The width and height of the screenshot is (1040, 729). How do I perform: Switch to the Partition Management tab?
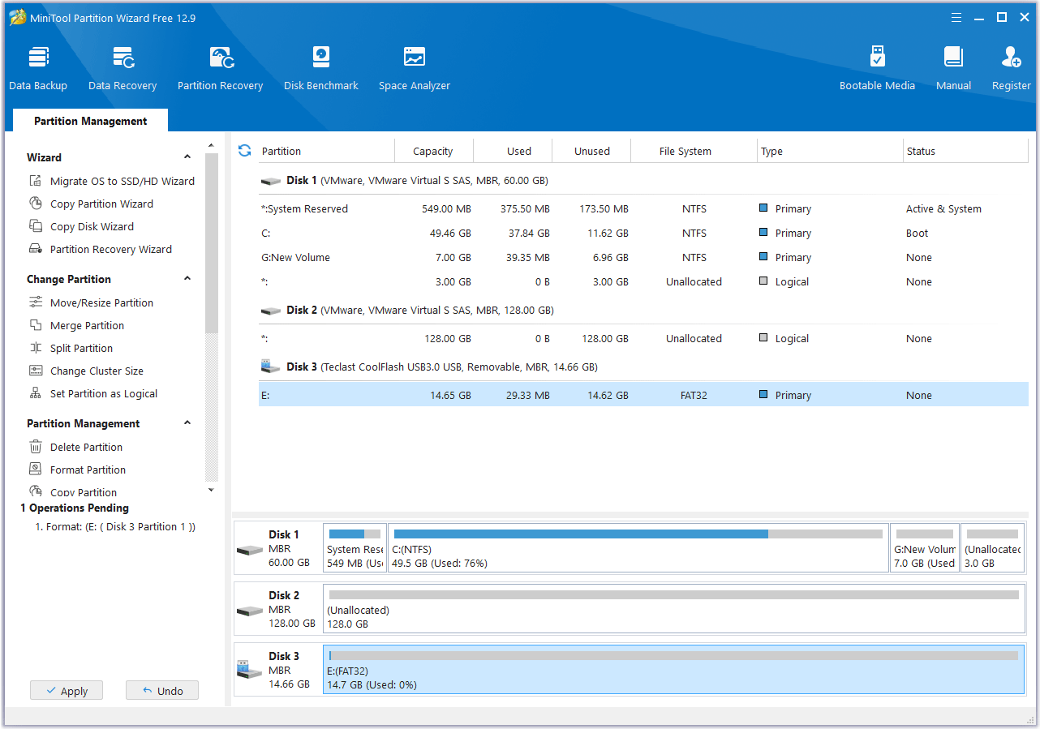click(x=90, y=121)
